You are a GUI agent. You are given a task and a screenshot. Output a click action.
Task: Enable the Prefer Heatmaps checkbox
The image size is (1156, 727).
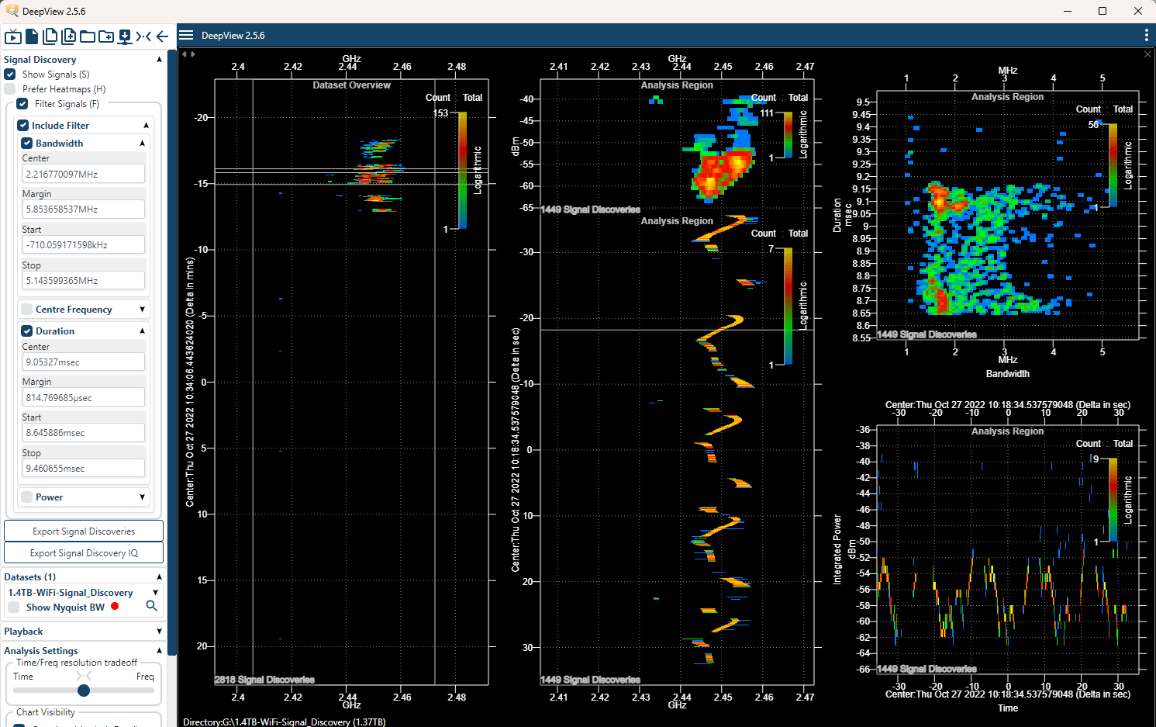[x=9, y=88]
